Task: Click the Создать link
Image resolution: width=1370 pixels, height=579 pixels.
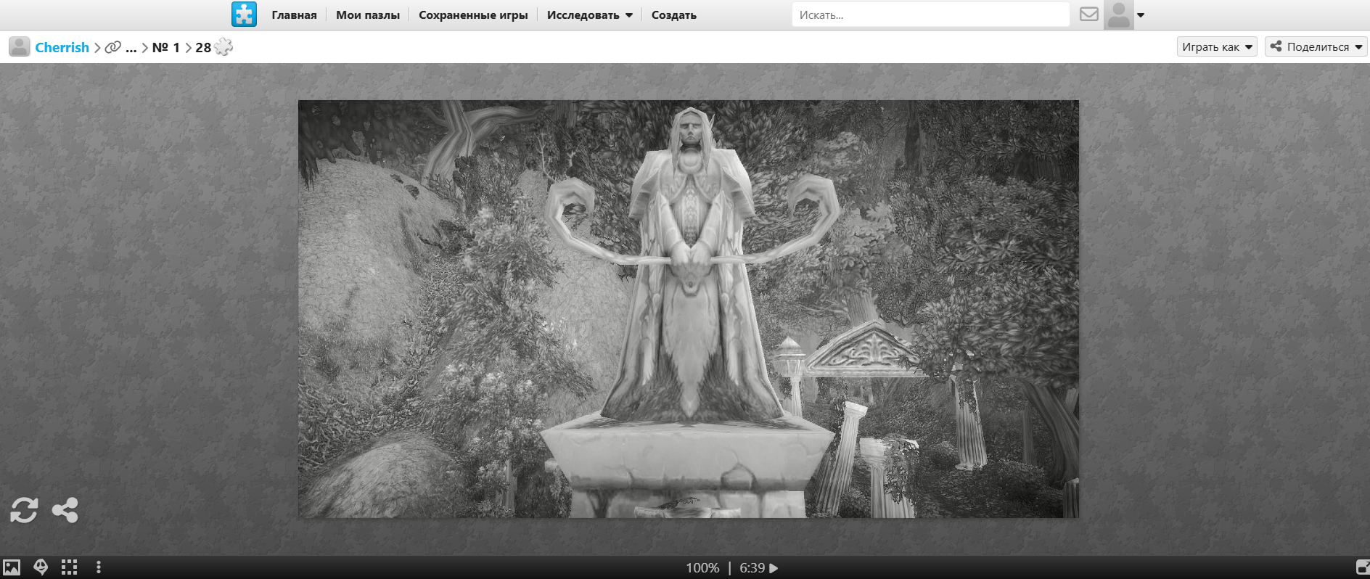Action: point(673,15)
